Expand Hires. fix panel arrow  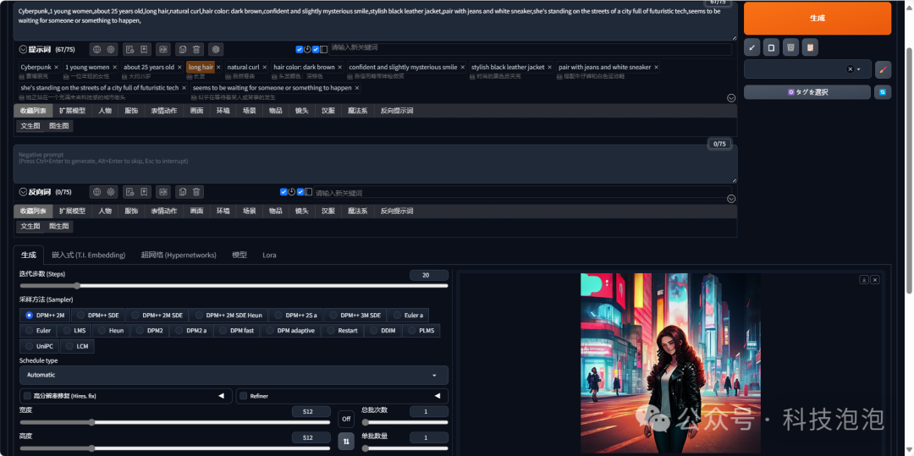pos(222,396)
